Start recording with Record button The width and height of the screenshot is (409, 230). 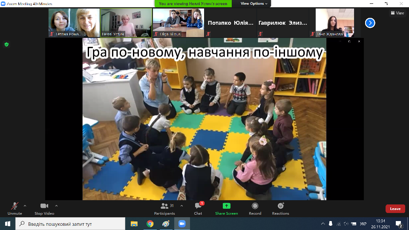tap(255, 209)
